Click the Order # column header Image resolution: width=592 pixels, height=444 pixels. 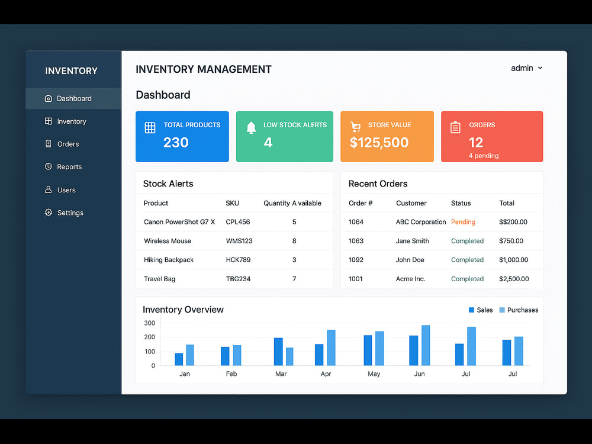coord(361,203)
